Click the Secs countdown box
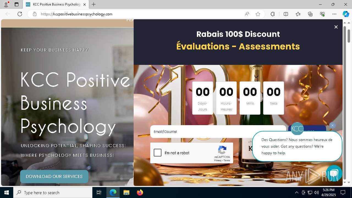This screenshot has height=198, width=352. click(274, 98)
